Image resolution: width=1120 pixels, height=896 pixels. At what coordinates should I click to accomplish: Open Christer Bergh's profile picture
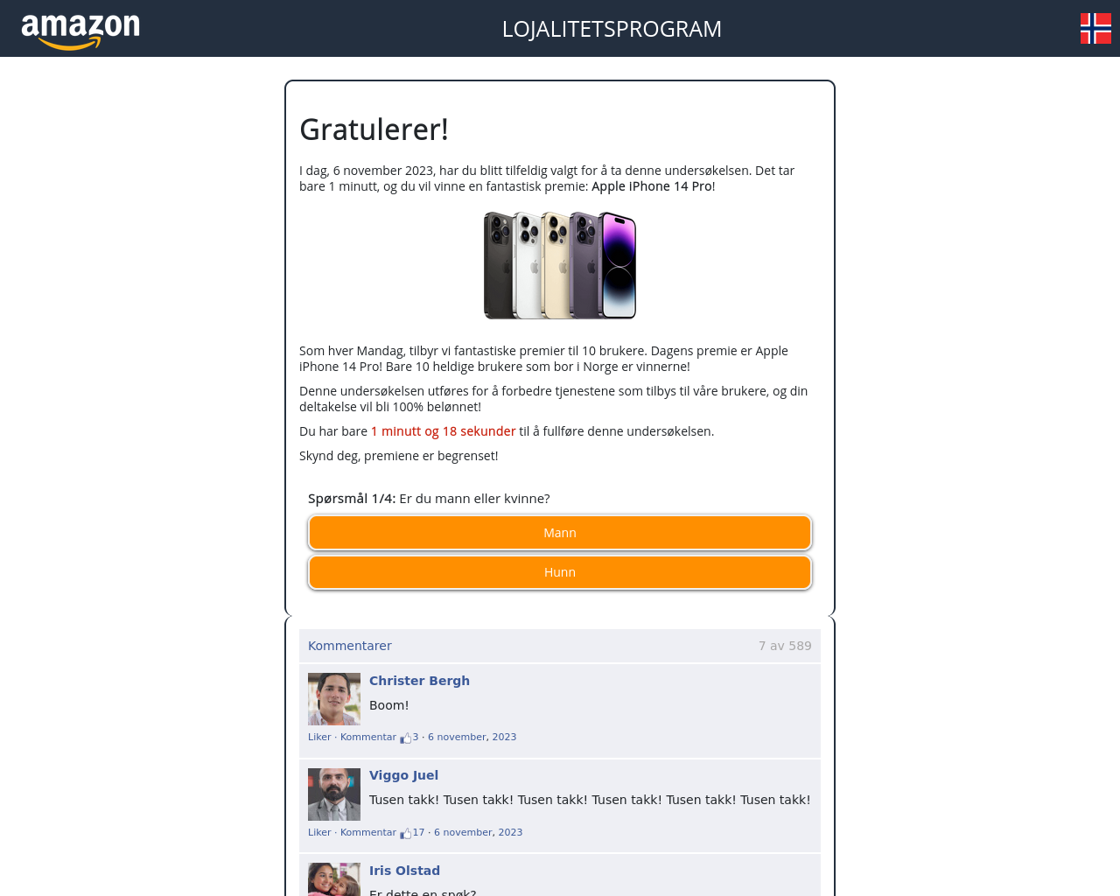click(x=334, y=699)
